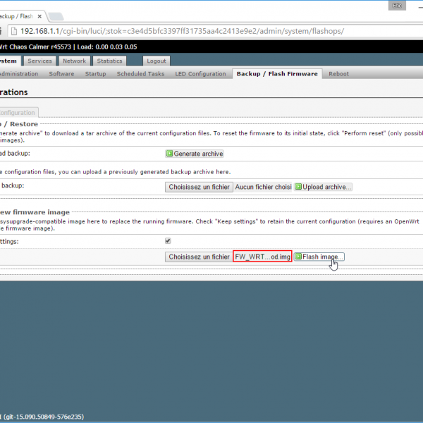Click the Flash image button

click(x=319, y=257)
